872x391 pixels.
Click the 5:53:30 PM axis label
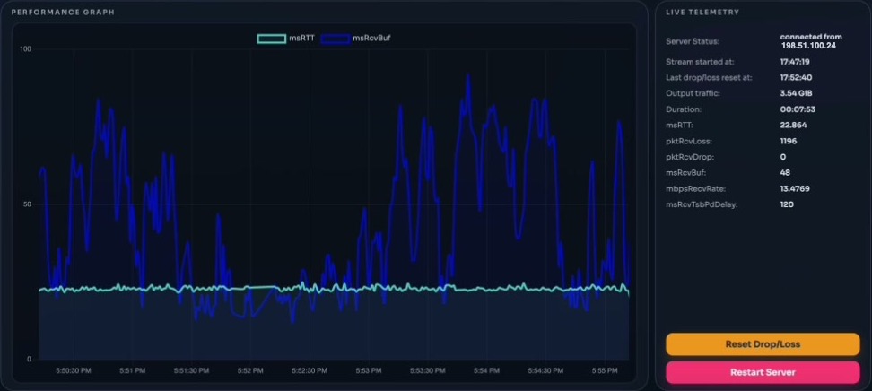pos(428,370)
